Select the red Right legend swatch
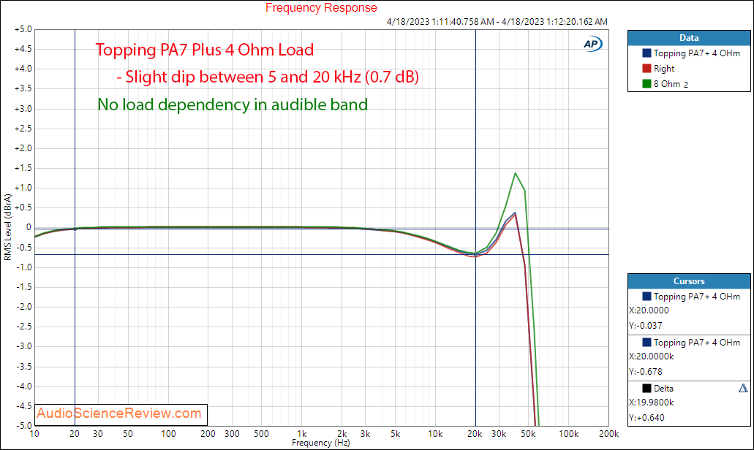Screen dimensions: 754x450 [646, 69]
